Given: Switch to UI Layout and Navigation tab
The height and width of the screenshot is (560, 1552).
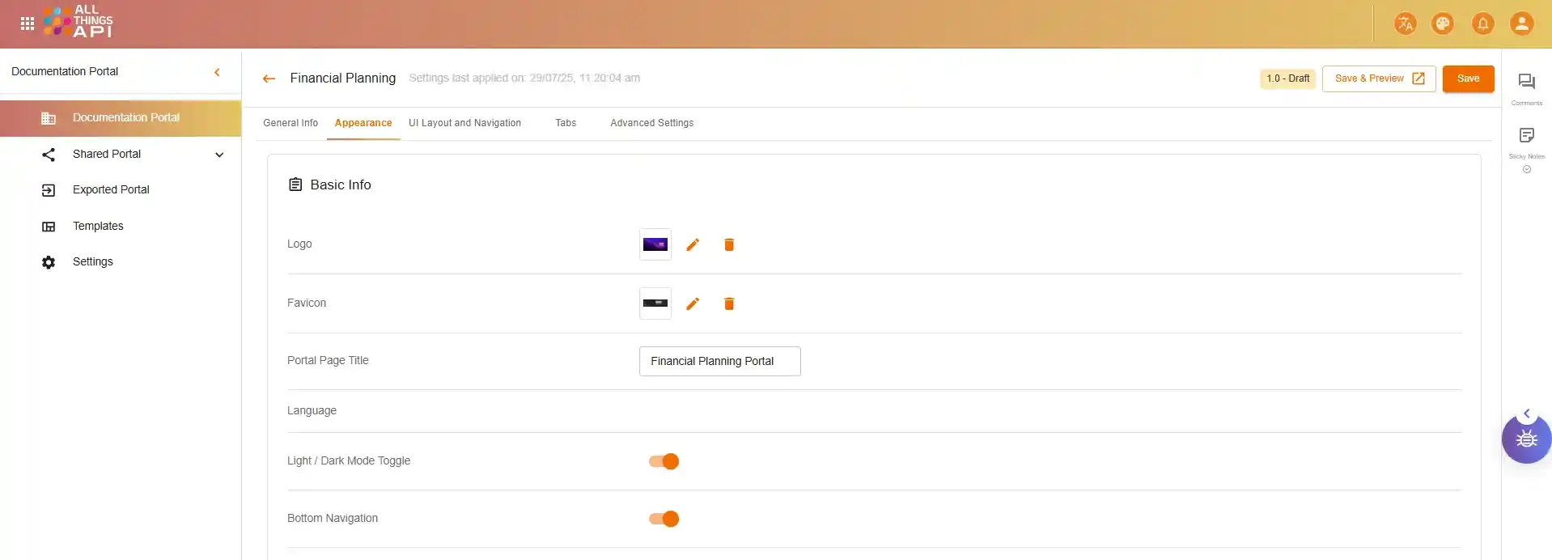Looking at the screenshot, I should (x=464, y=123).
